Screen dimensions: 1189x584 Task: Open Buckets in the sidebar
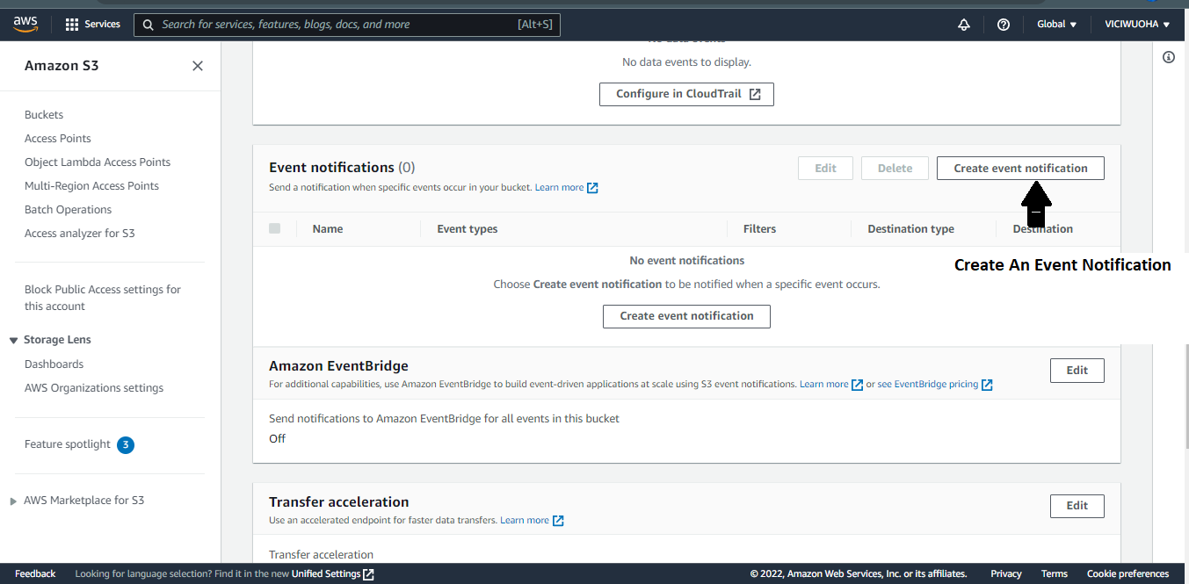tap(44, 115)
